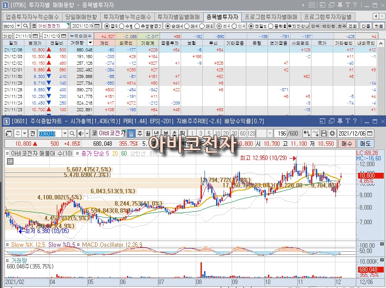Image resolution: width=386 pixels, height=288 pixels.
Task: Click magnifier search icon in chart toolbar
Action: tap(72, 133)
